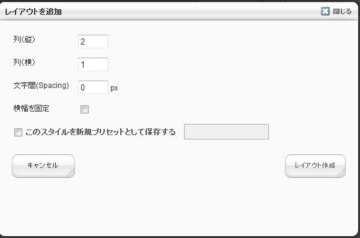
Task: Click the レイアウトを追加 dialog title
Action: pos(33,12)
